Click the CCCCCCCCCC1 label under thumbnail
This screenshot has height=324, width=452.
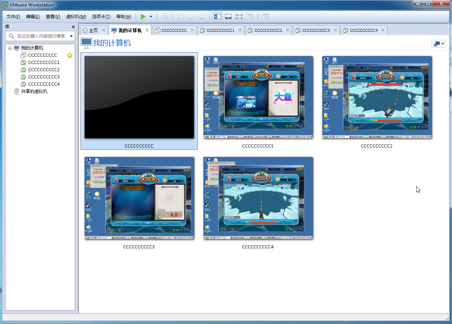point(258,146)
